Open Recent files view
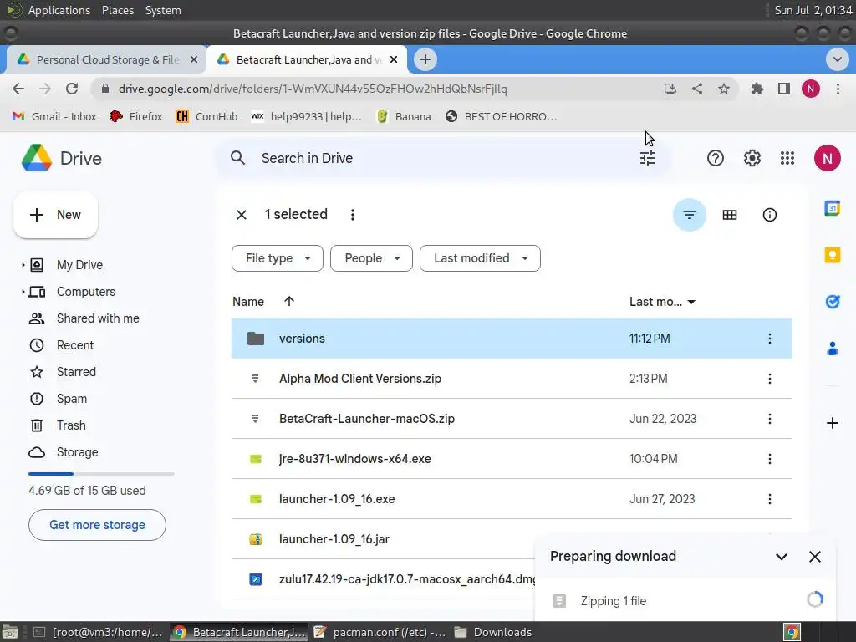The image size is (856, 642). pyautogui.click(x=75, y=345)
